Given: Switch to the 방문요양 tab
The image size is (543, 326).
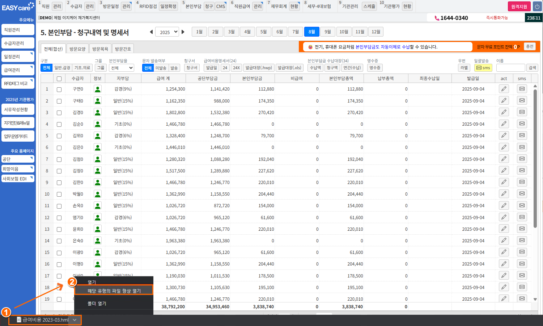Looking at the screenshot, I should click(x=77, y=49).
